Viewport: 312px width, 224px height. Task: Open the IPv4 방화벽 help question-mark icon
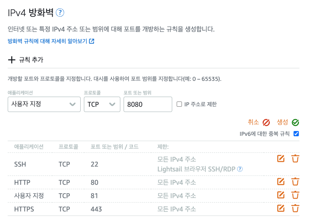60,13
